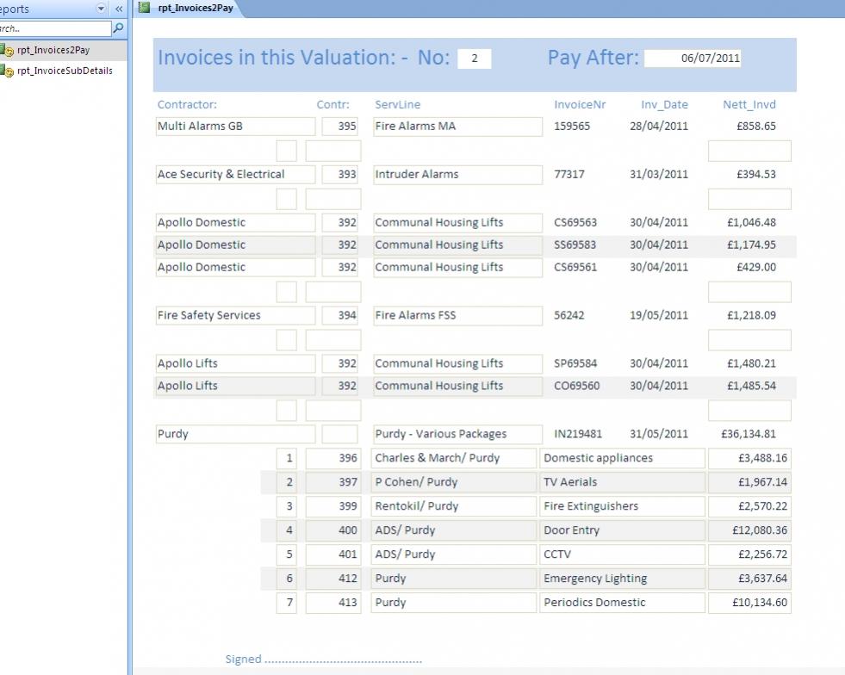
Task: Click the Contractor: column header
Action: tap(187, 104)
